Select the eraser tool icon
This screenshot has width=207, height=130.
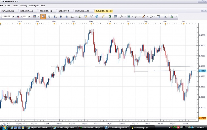click(x=165, y=16)
